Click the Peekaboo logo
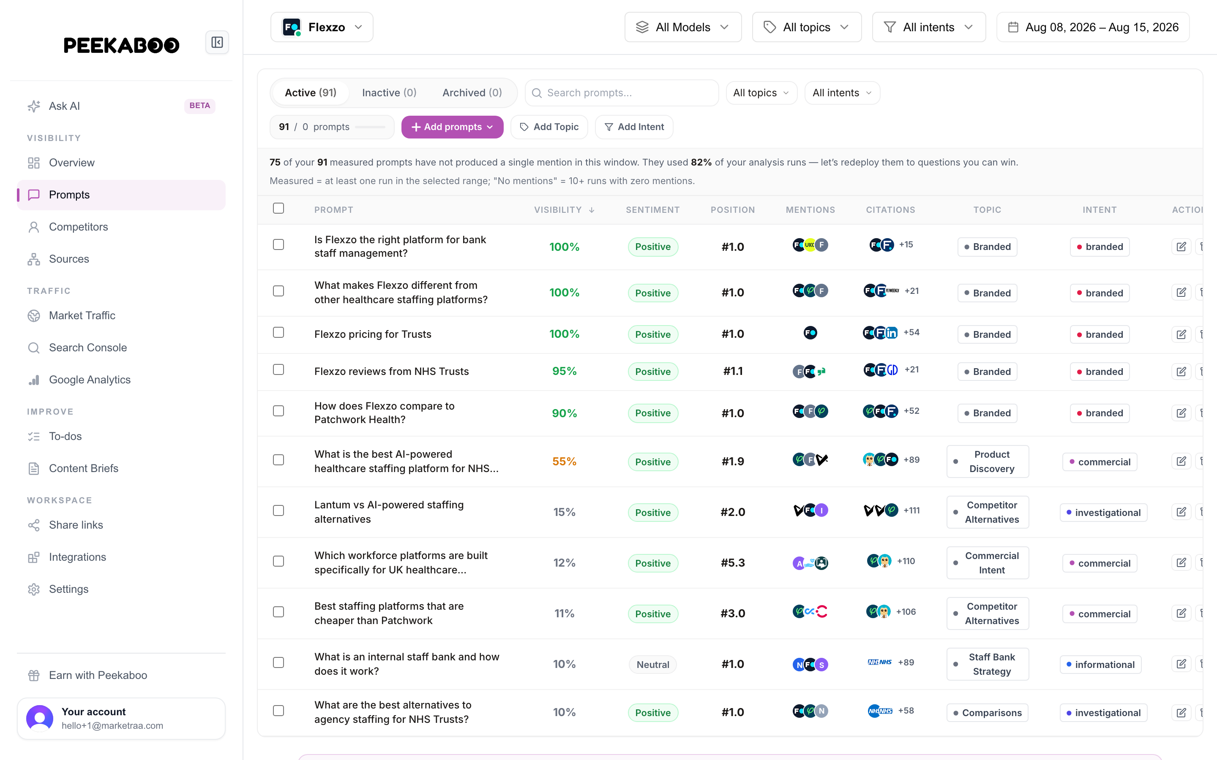 [121, 45]
